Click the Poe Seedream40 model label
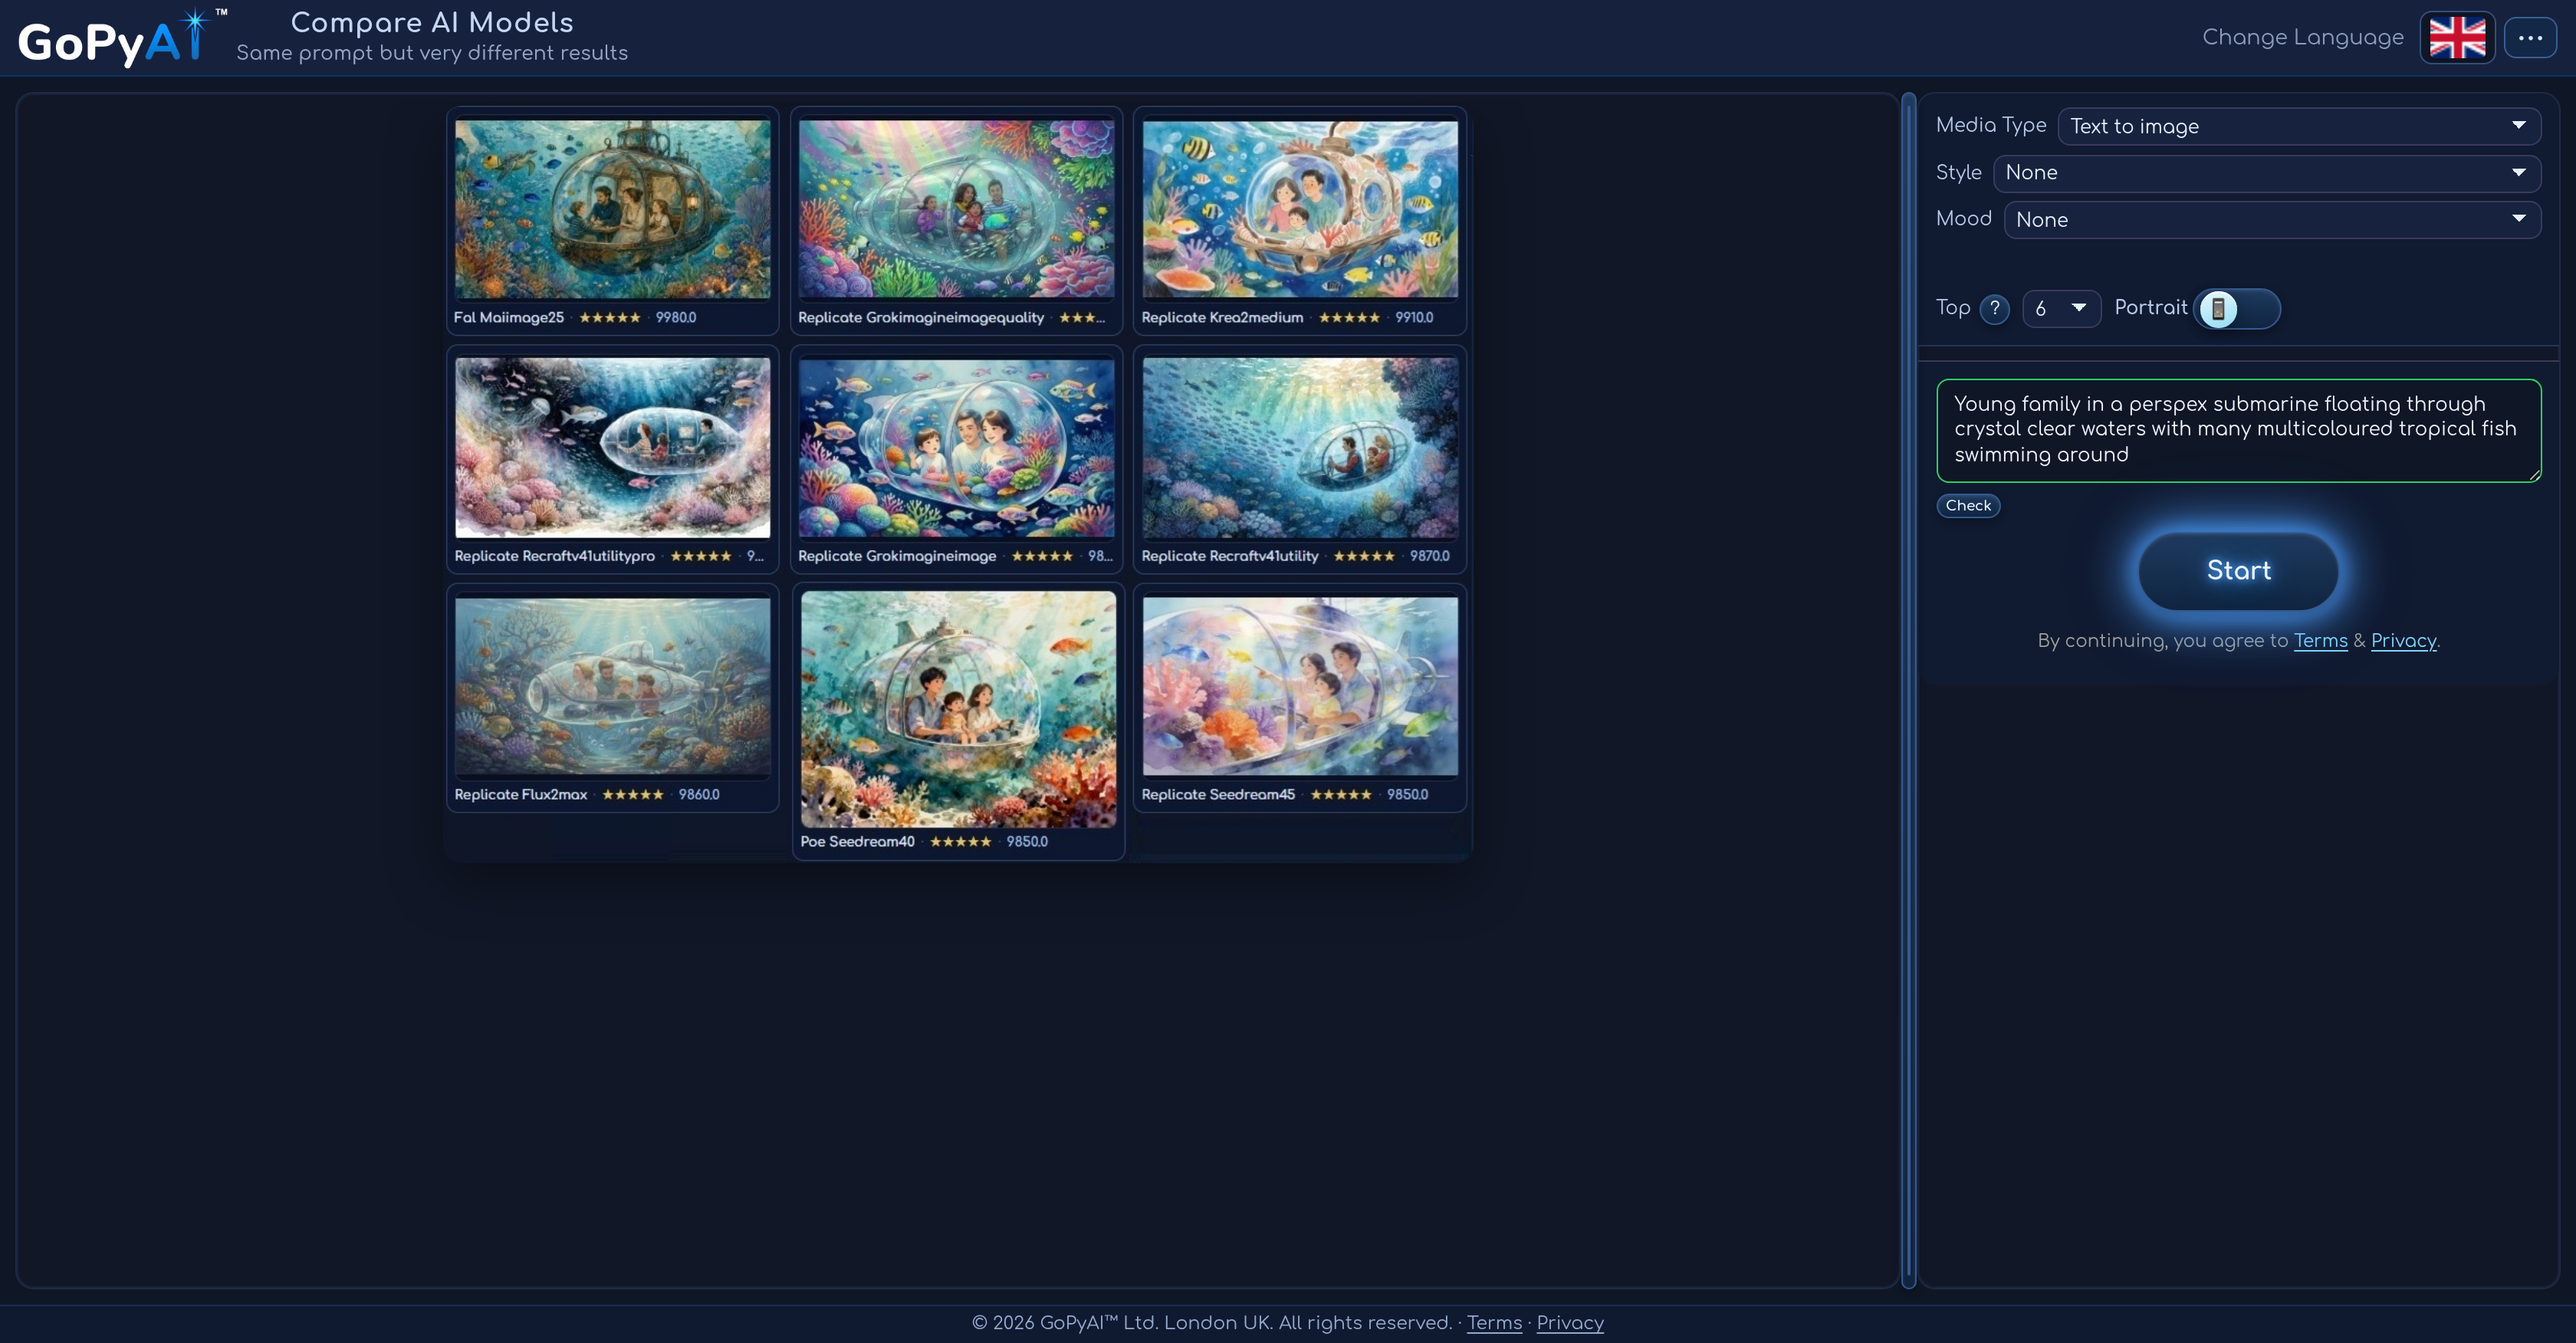The image size is (2576, 1343). (x=857, y=842)
